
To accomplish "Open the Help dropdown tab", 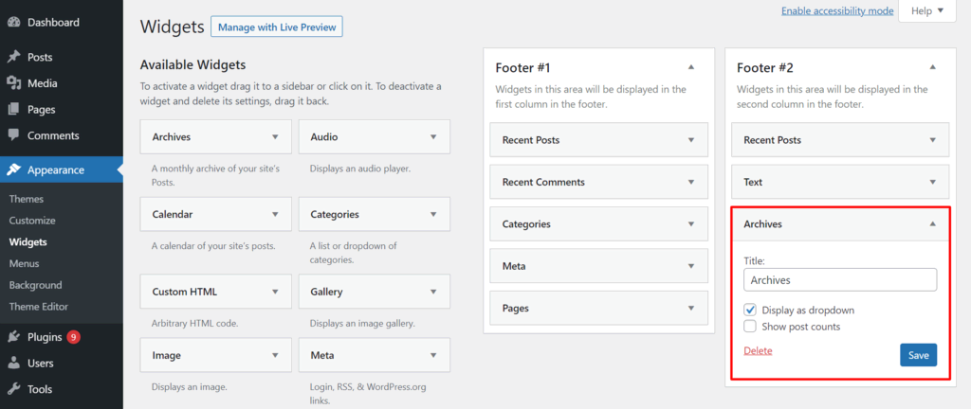I will tap(926, 10).
